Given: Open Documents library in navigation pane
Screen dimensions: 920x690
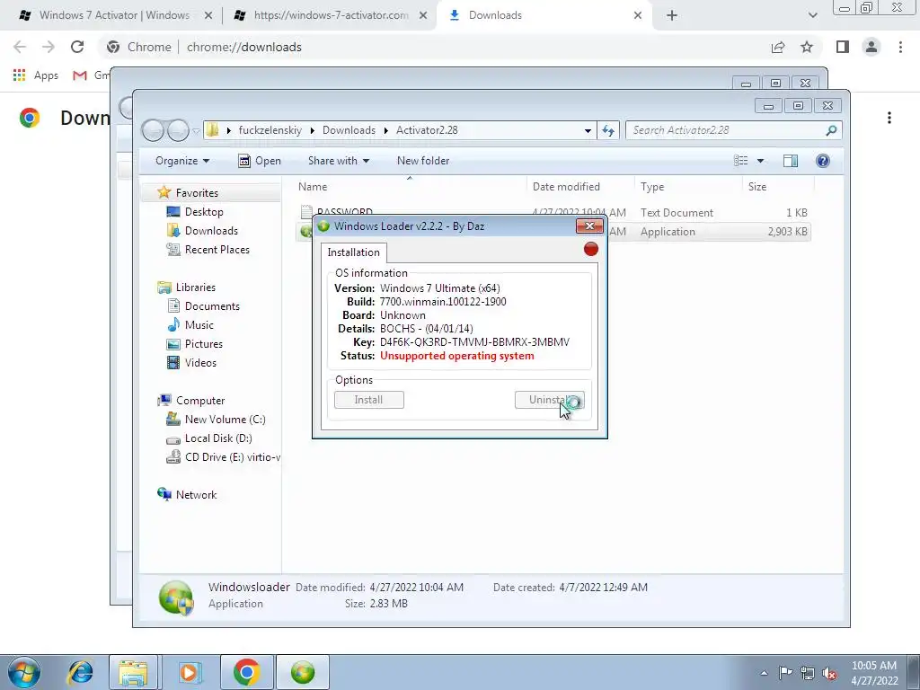Looking at the screenshot, I should (x=212, y=306).
